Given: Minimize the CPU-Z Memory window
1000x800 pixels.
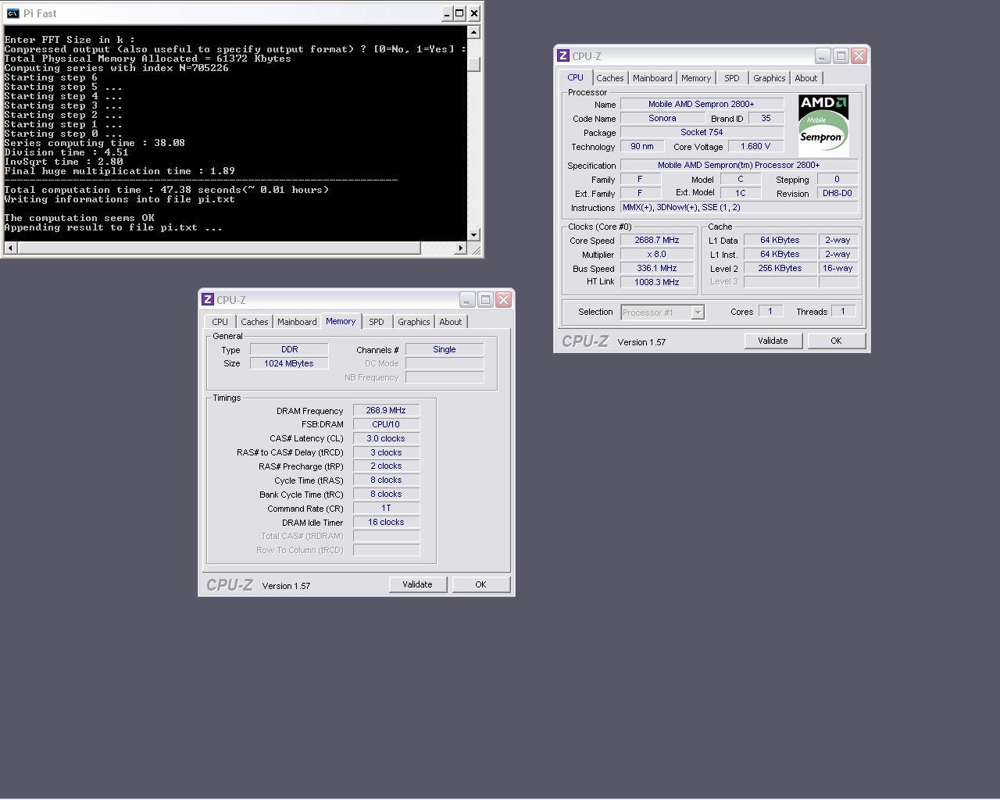Looking at the screenshot, I should (x=466, y=299).
